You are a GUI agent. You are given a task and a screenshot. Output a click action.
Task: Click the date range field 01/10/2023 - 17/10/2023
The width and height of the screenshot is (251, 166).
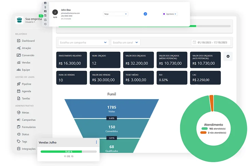point(211,43)
